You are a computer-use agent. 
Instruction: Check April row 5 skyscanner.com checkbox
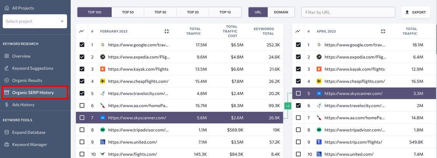(x=298, y=94)
